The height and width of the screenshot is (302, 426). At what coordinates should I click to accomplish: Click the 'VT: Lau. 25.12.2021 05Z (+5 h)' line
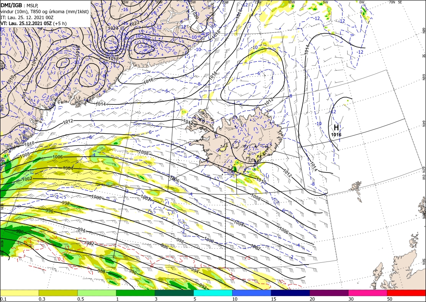pos(33,23)
